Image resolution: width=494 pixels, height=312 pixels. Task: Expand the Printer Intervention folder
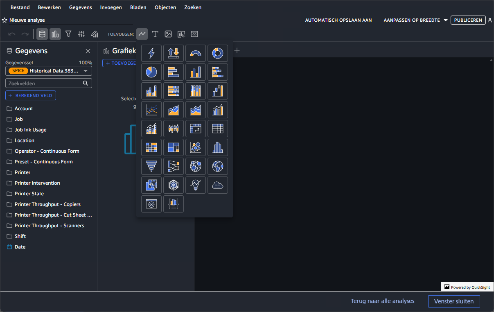point(37,183)
